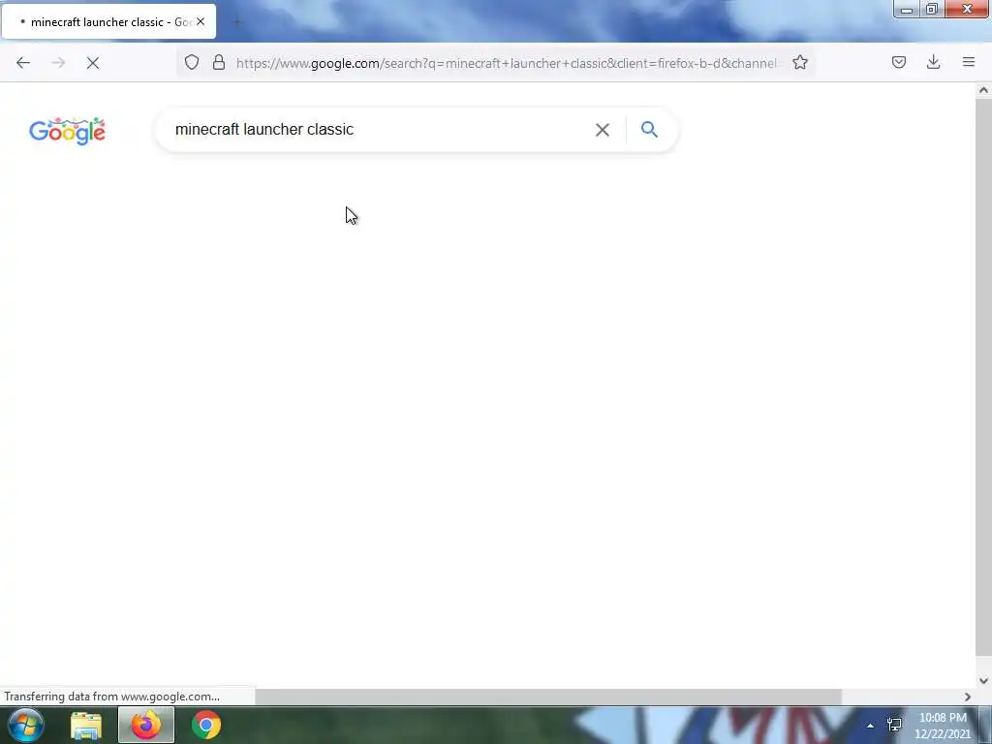Viewport: 992px width, 744px height.
Task: Click the forward navigation arrow
Action: click(58, 63)
